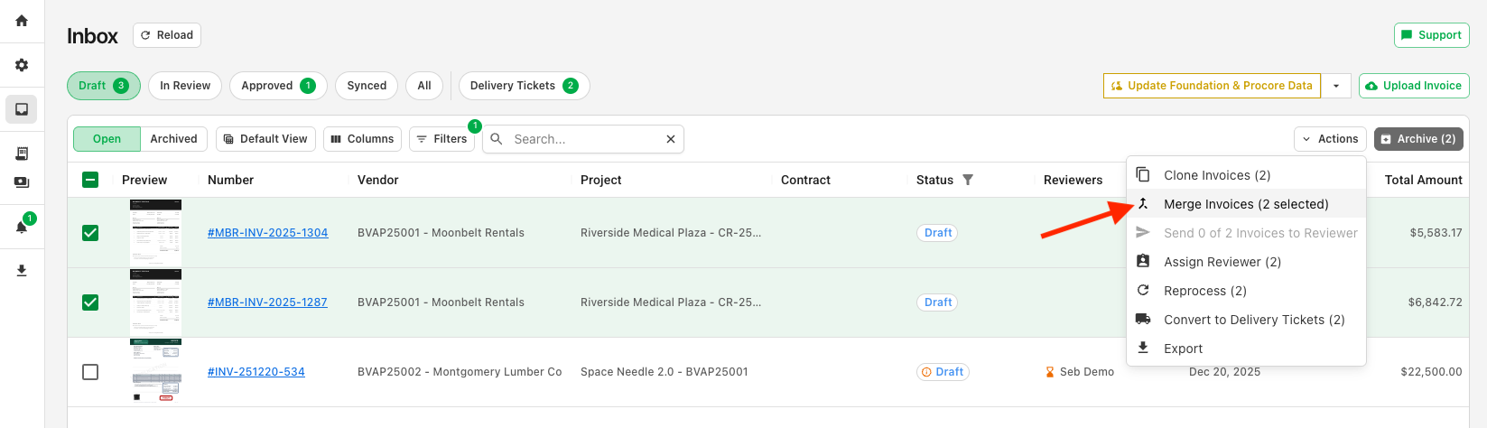Click the Export download icon in menu

(1143, 348)
